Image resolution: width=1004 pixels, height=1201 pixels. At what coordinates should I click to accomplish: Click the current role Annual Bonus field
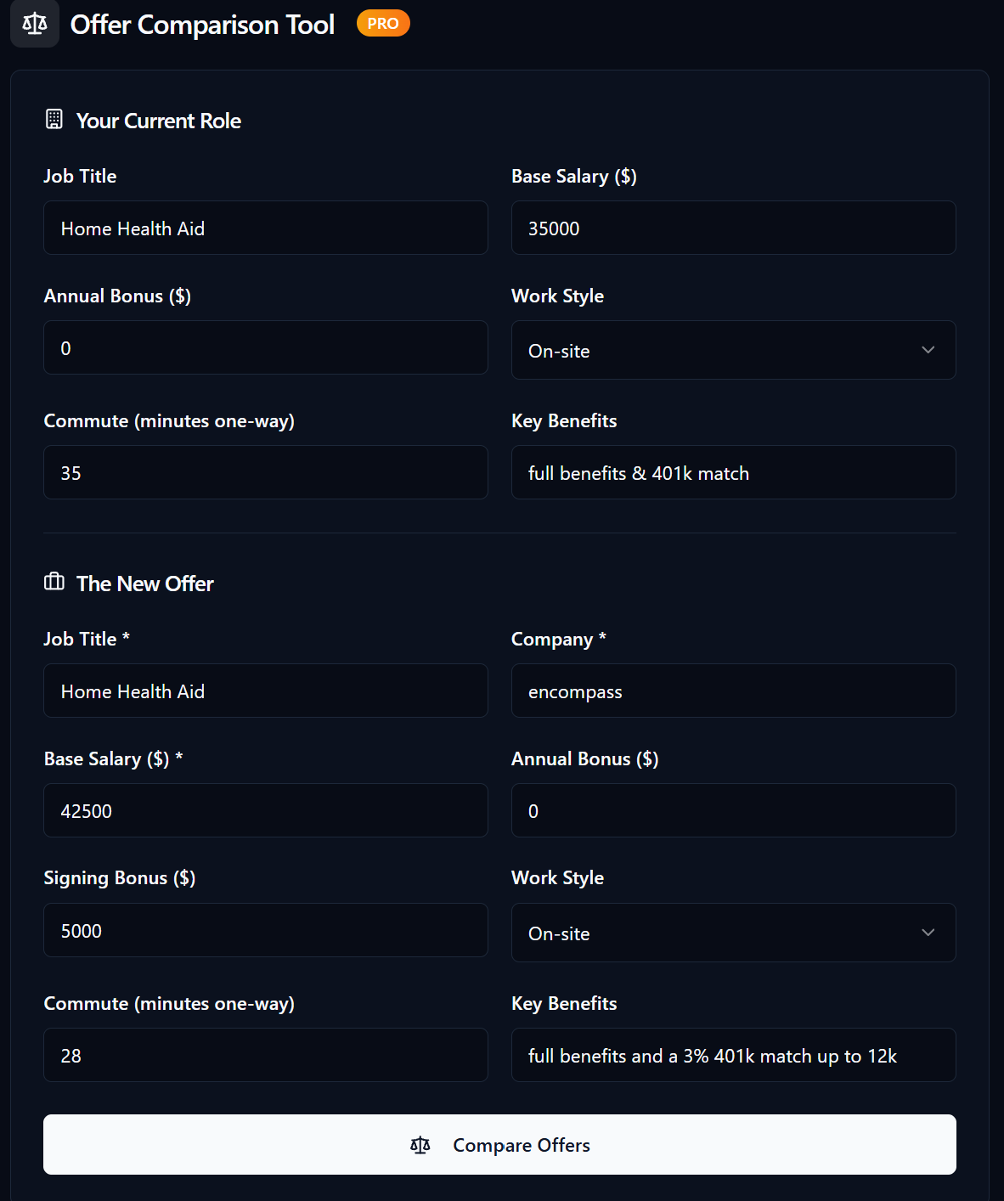(265, 347)
